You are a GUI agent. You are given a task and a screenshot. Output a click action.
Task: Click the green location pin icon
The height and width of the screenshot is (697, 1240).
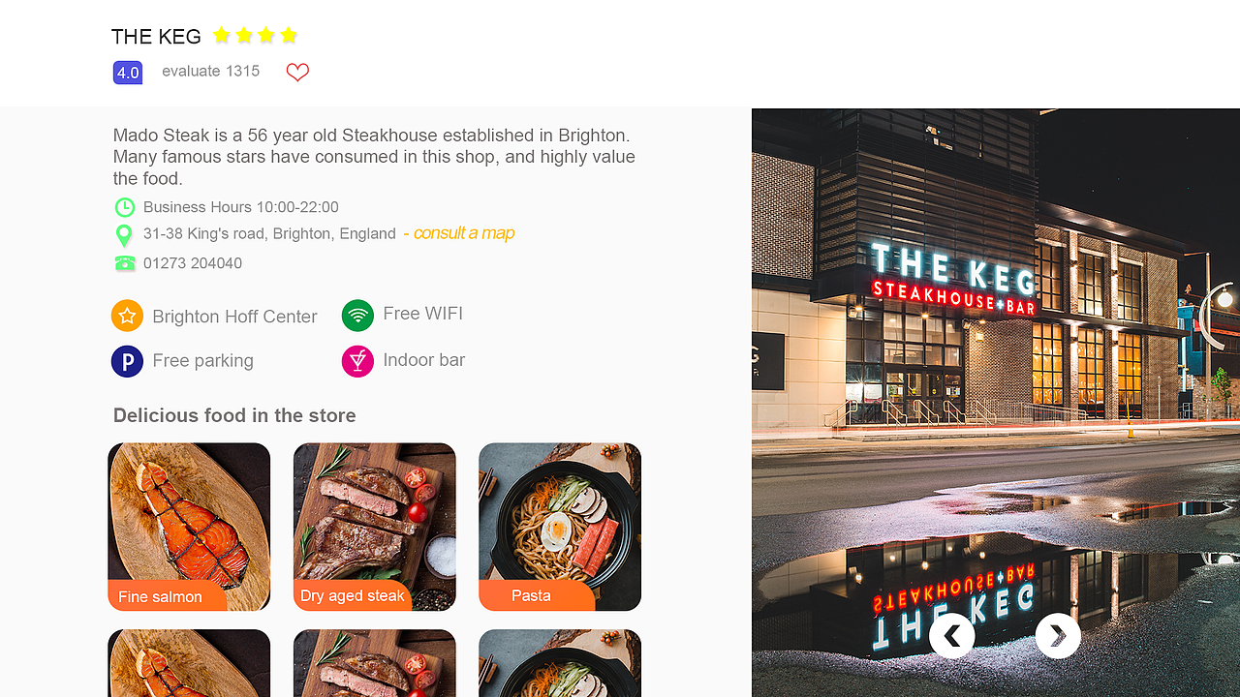tap(124, 235)
